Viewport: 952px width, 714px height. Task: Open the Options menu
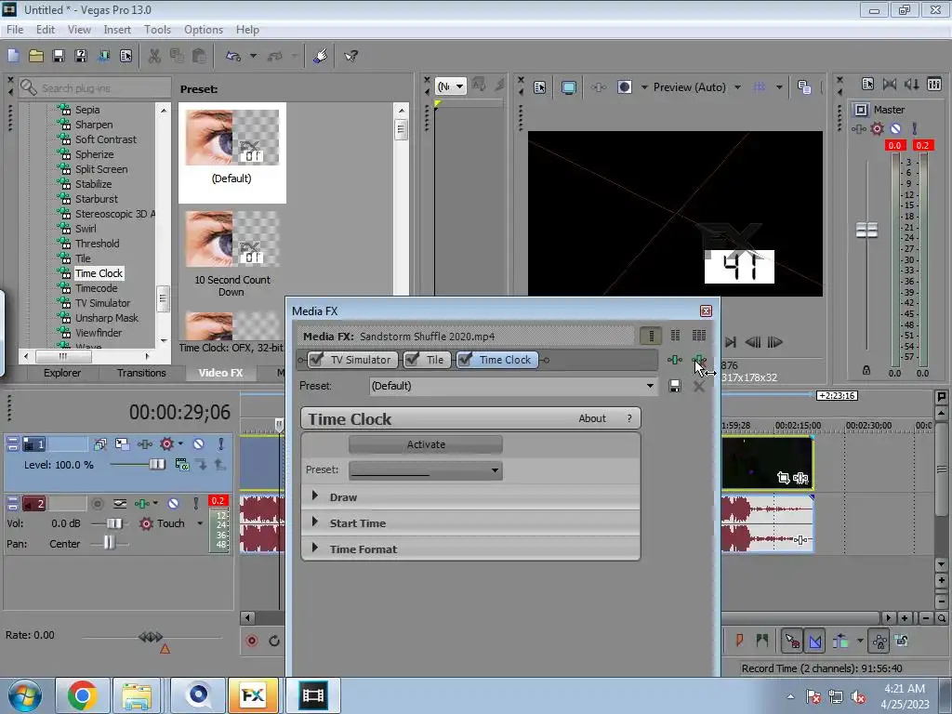[x=204, y=30]
